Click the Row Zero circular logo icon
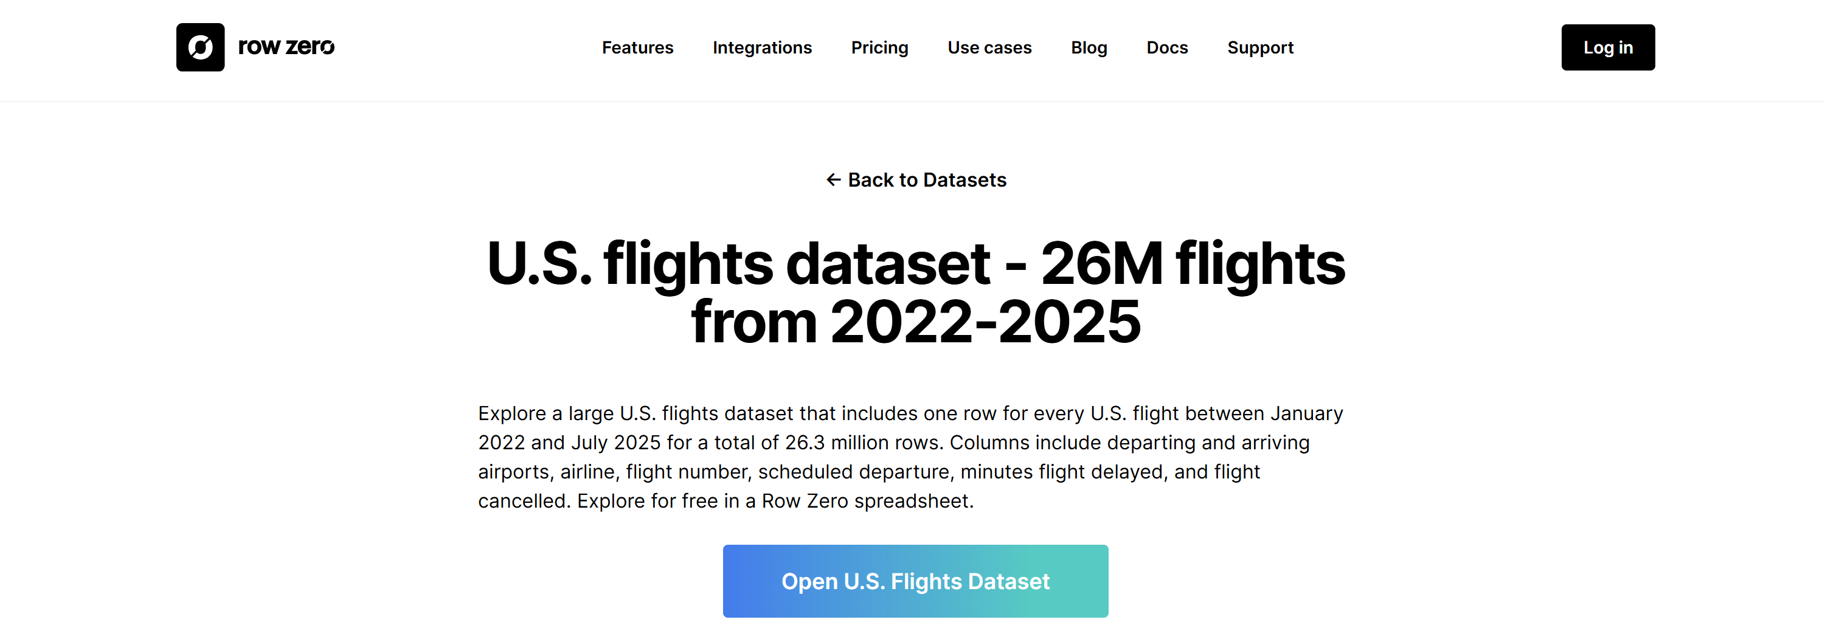The image size is (1825, 642). coord(201,47)
